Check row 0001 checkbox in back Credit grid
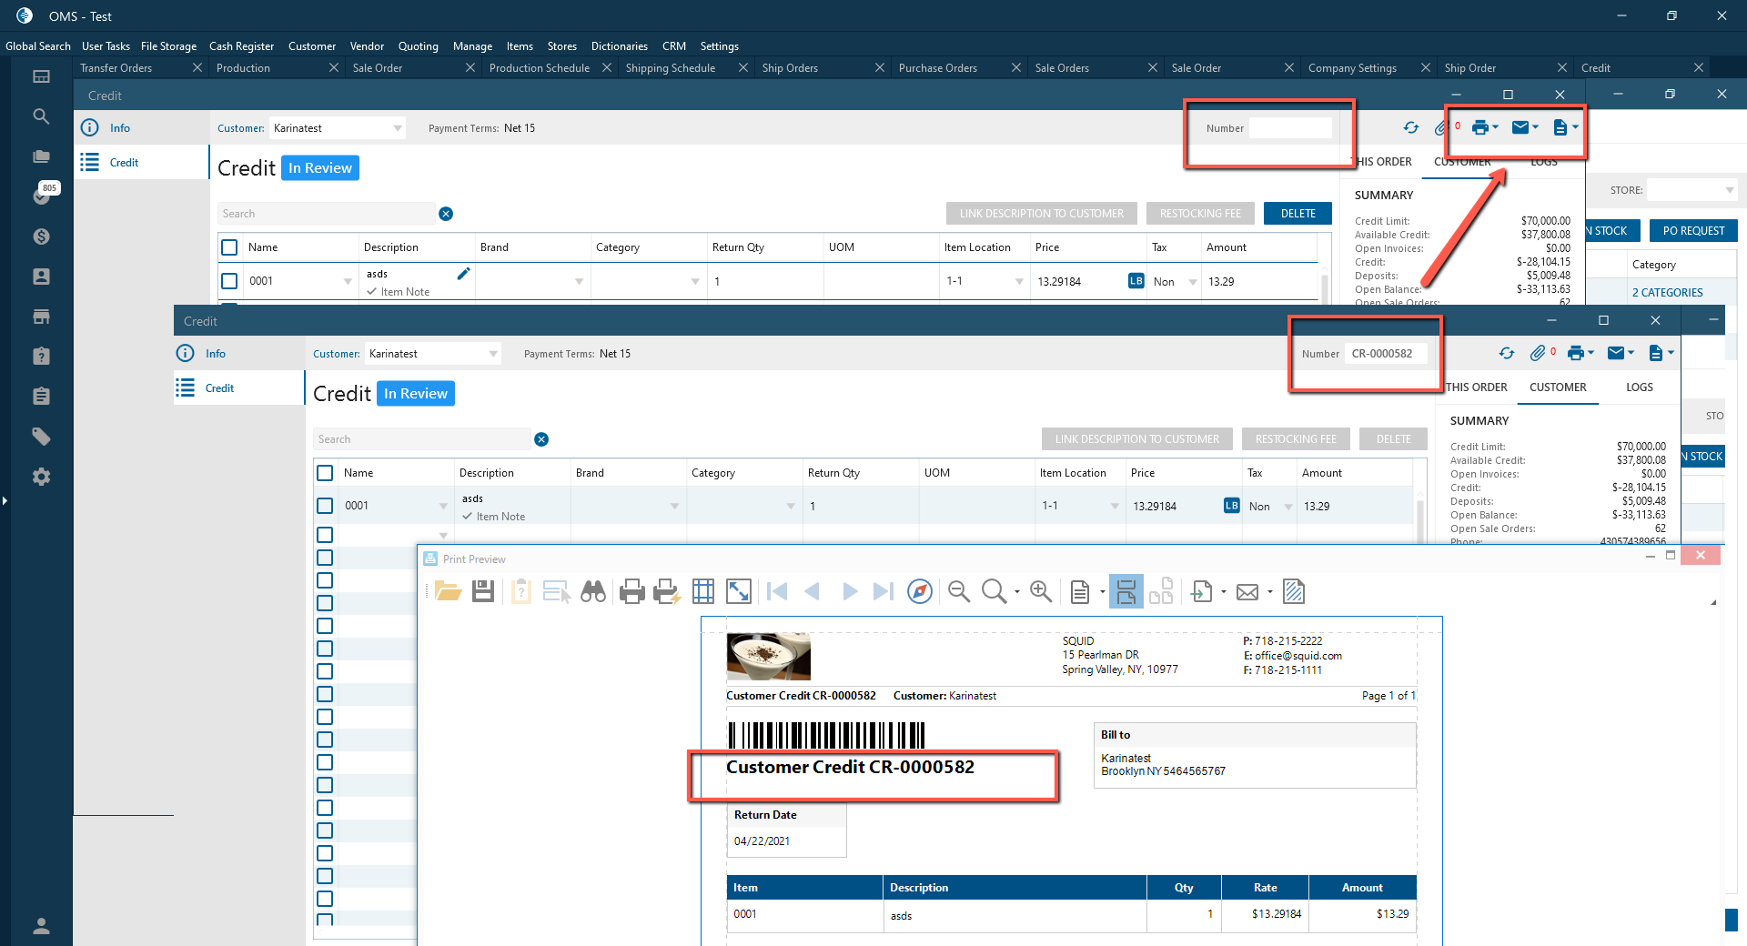Image resolution: width=1747 pixels, height=946 pixels. 229,281
